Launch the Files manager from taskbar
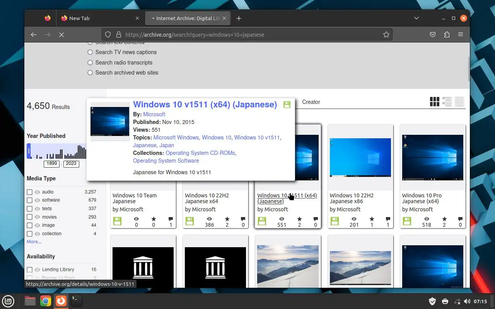This screenshot has height=309, width=495. [x=30, y=301]
